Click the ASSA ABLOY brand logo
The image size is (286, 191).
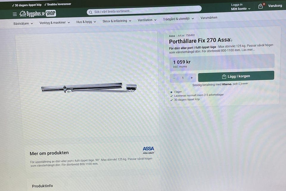pos(148,150)
